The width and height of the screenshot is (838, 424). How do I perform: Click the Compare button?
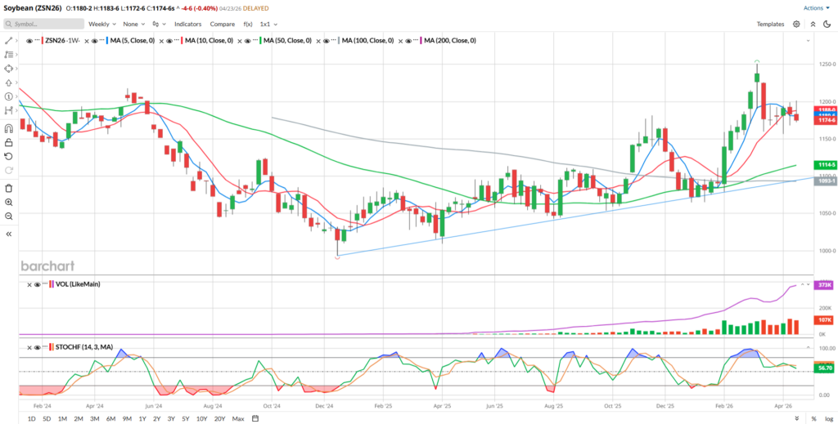(x=223, y=24)
